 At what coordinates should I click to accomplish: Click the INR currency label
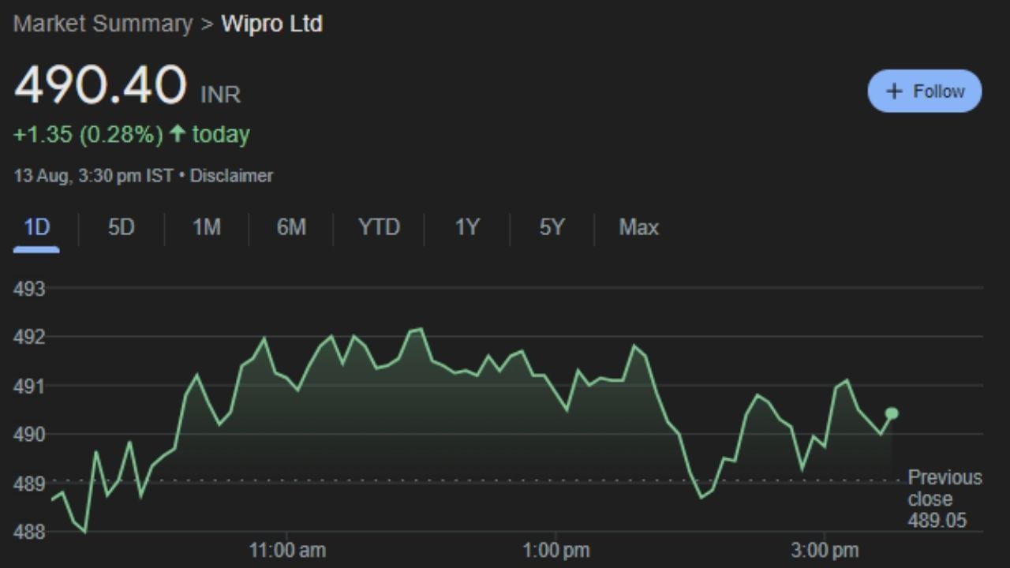pyautogui.click(x=221, y=95)
